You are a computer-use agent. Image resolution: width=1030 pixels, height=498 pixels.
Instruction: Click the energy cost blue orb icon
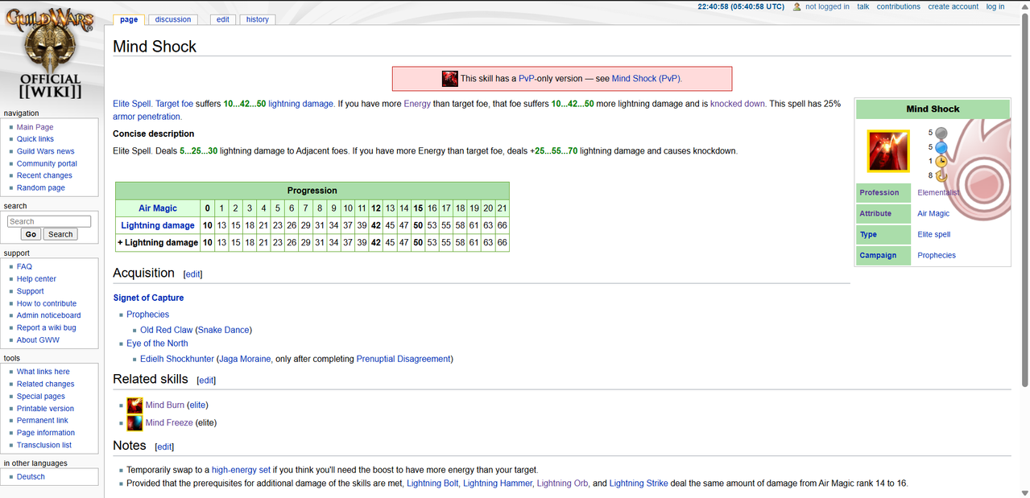click(x=941, y=148)
